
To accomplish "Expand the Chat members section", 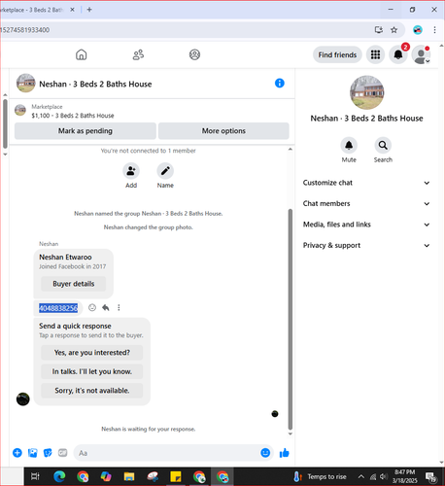I will click(366, 203).
